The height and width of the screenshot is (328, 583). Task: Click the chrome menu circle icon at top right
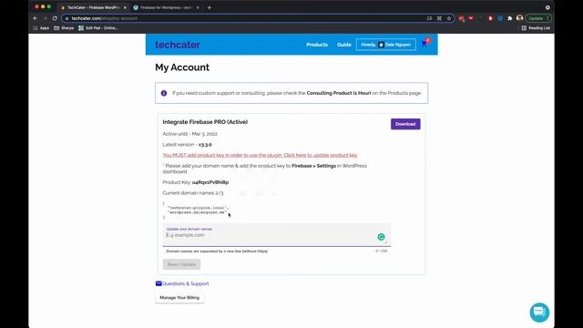[x=547, y=7]
